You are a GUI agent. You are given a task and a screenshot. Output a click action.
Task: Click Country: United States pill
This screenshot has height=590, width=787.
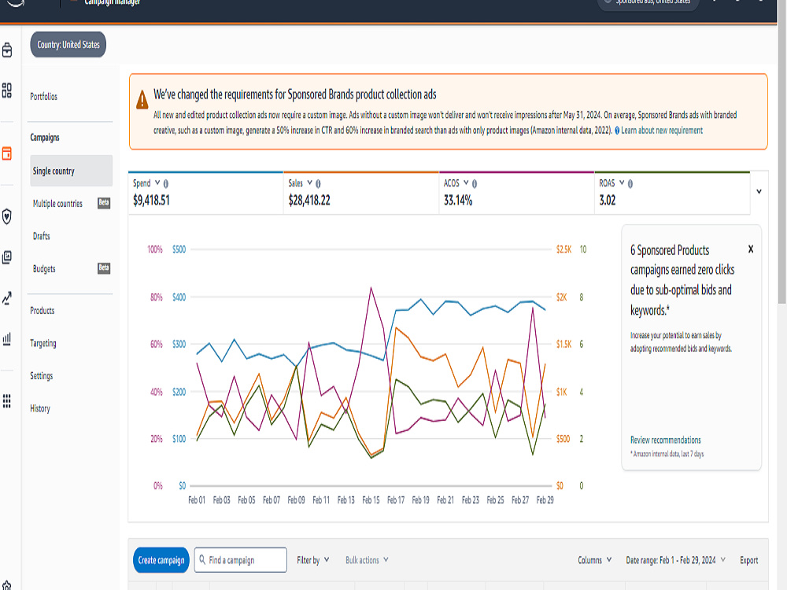tap(68, 45)
